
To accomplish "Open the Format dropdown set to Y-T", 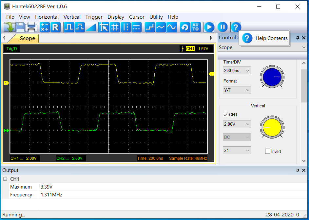I will [237, 90].
